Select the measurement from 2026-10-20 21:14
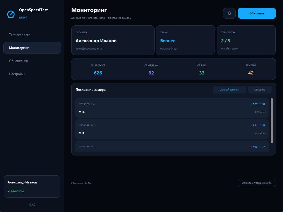The width and height of the screenshot is (283, 212). [x=172, y=108]
